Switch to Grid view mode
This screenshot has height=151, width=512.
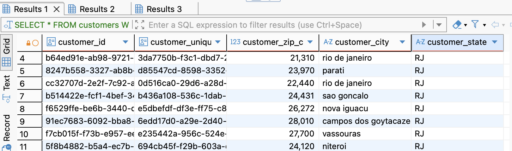point(7,52)
